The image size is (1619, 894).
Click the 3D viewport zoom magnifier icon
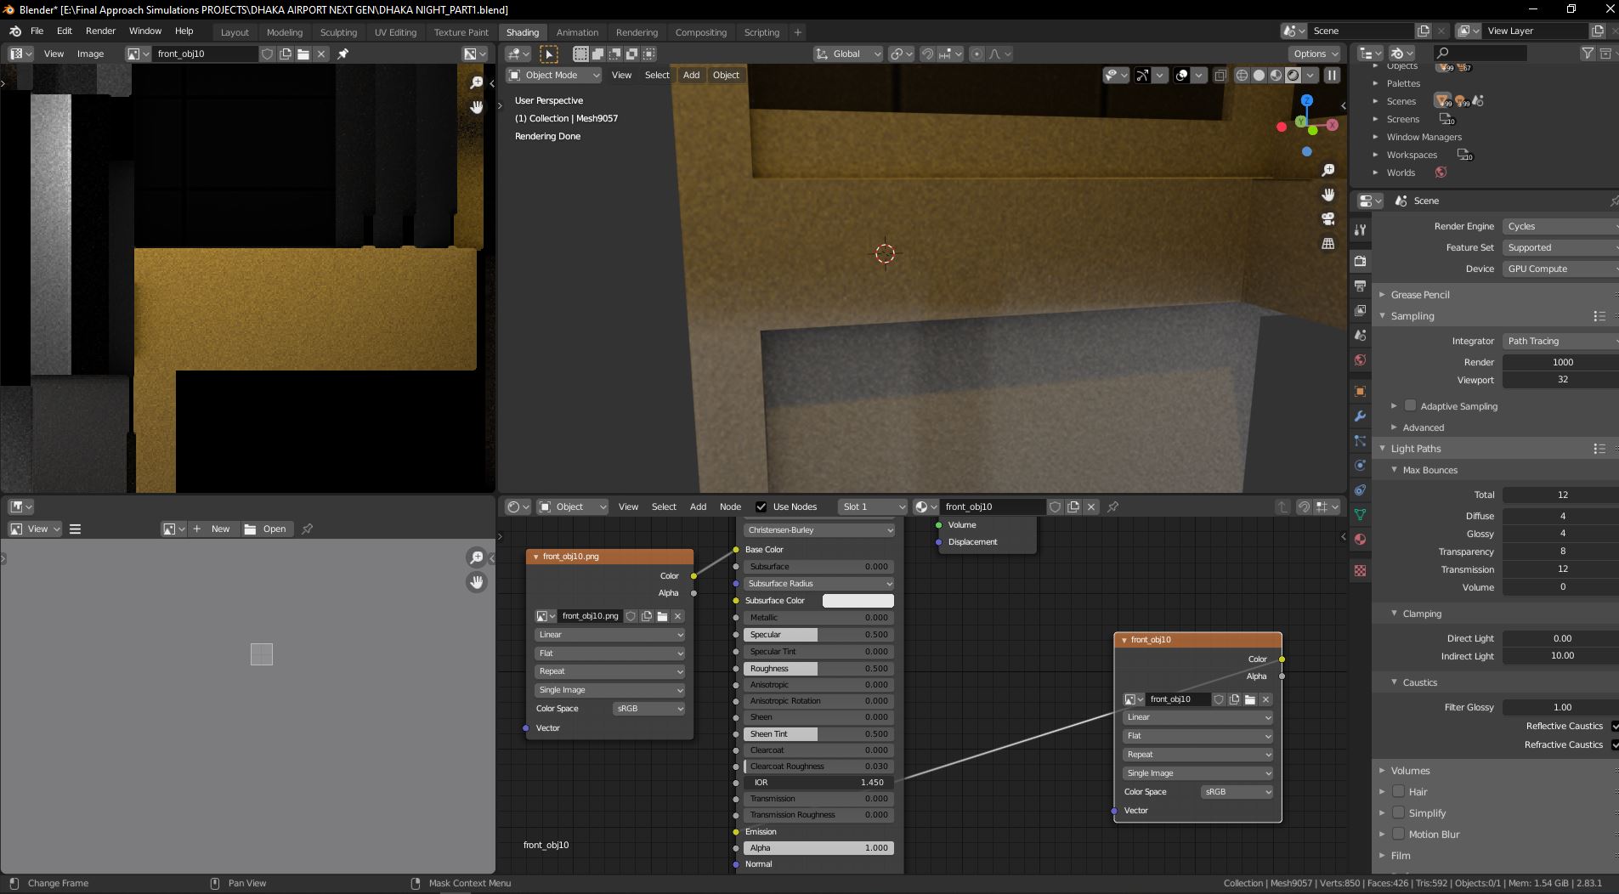coord(1328,170)
